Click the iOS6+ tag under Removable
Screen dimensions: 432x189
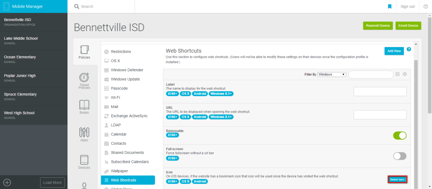(x=173, y=135)
